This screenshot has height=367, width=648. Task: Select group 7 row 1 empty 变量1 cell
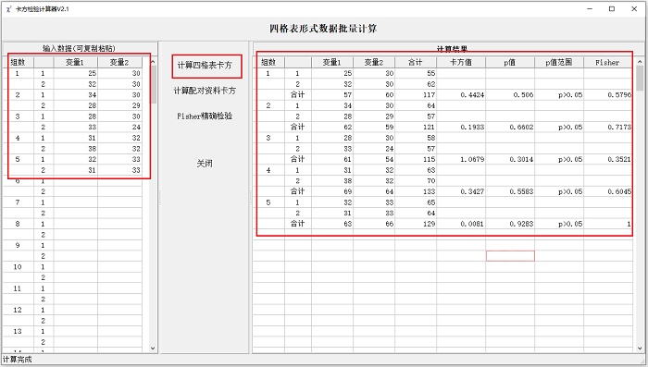[76, 202]
